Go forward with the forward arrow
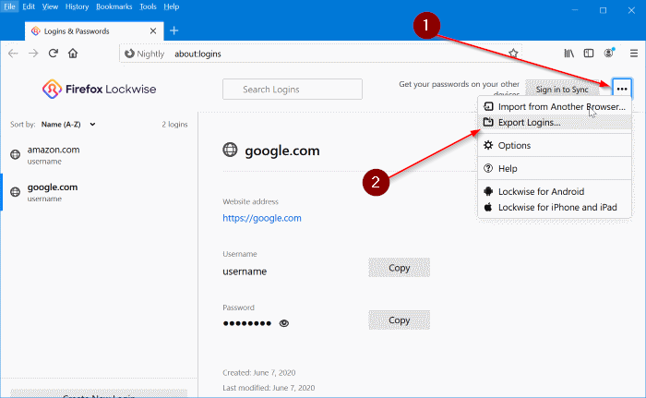 pos(33,54)
